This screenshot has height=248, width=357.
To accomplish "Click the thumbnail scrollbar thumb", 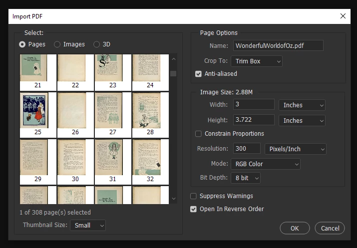I will tap(173, 73).
